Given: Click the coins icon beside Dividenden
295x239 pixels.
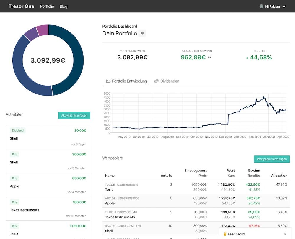Looking at the screenshot, I should tap(157, 81).
